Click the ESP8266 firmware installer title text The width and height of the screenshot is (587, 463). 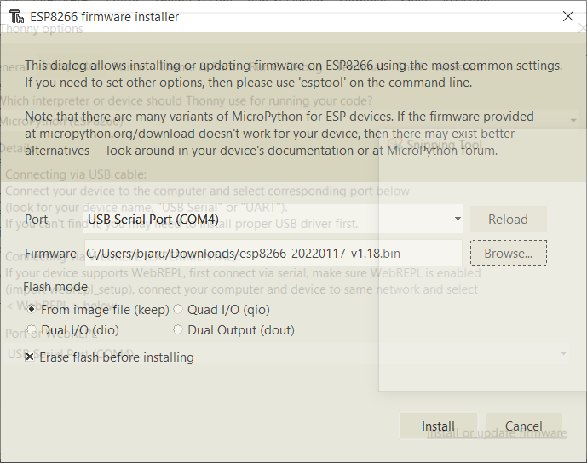(105, 15)
